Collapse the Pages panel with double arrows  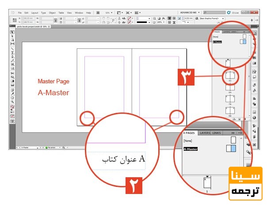pos(244,32)
